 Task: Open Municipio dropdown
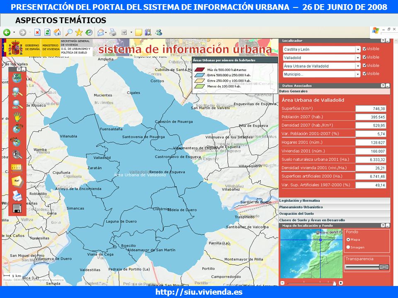358,74
